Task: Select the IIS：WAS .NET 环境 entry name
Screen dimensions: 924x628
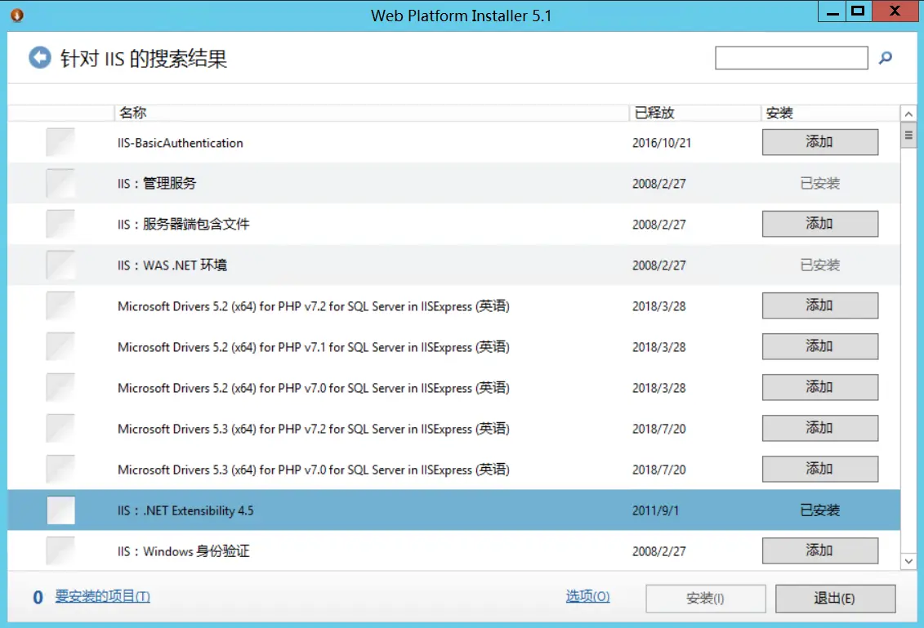Action: point(172,265)
